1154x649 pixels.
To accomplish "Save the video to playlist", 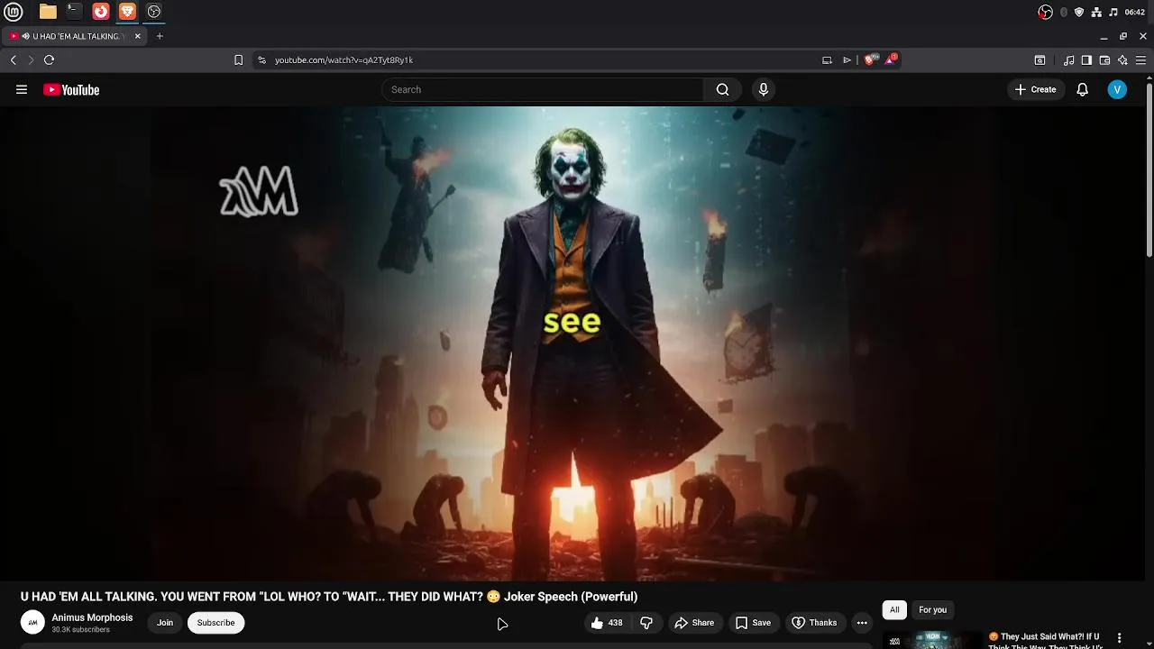I will [x=753, y=623].
